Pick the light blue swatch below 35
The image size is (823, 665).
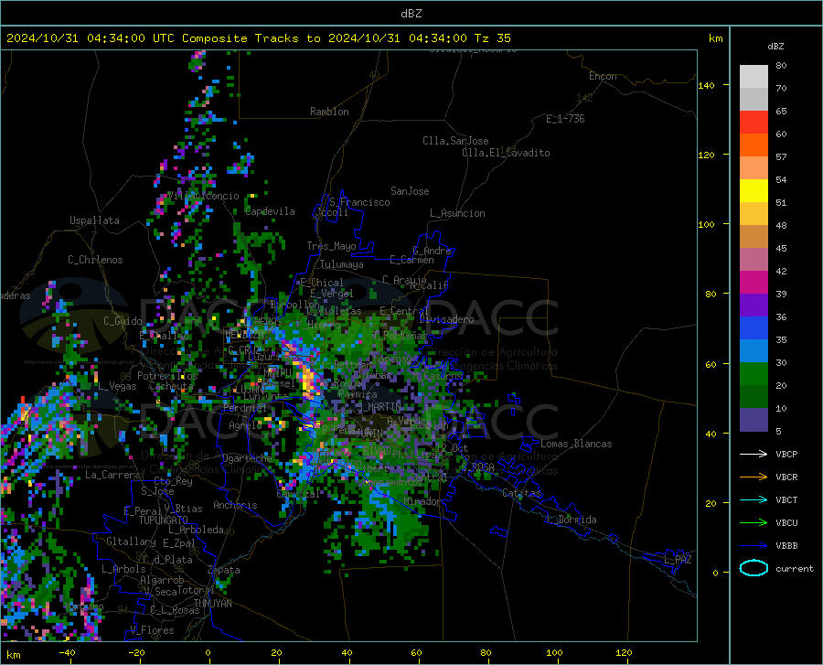pyautogui.click(x=754, y=351)
